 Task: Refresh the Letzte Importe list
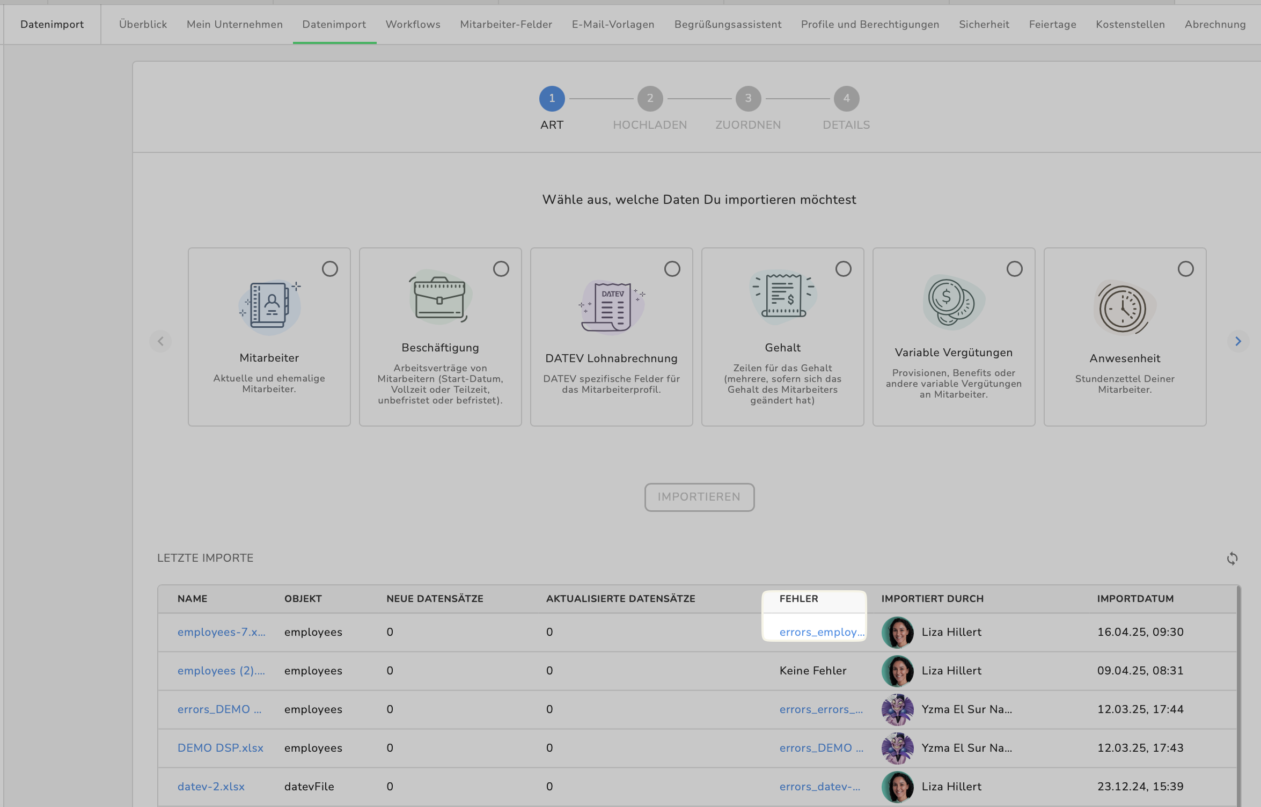coord(1232,559)
